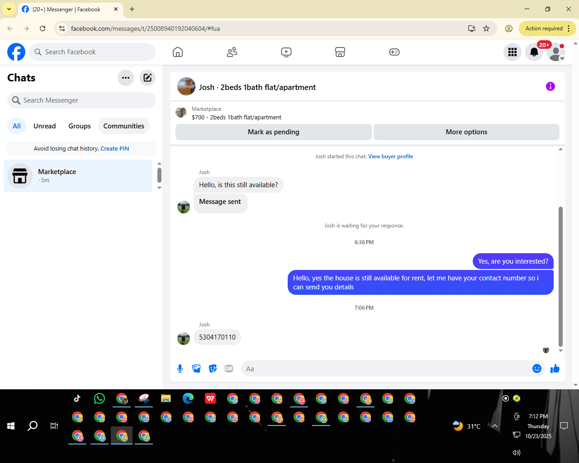Open conversation information purple icon

[551, 86]
